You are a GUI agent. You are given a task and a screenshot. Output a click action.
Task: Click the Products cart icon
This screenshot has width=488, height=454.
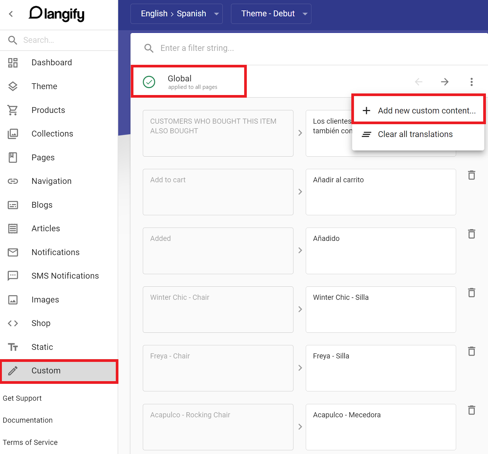pyautogui.click(x=13, y=110)
